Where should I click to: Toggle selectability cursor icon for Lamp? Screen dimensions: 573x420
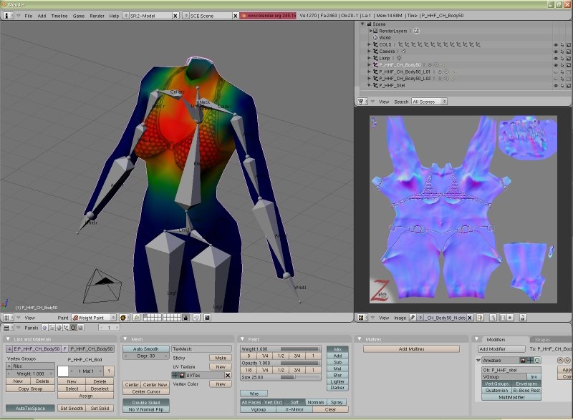[x=562, y=58]
